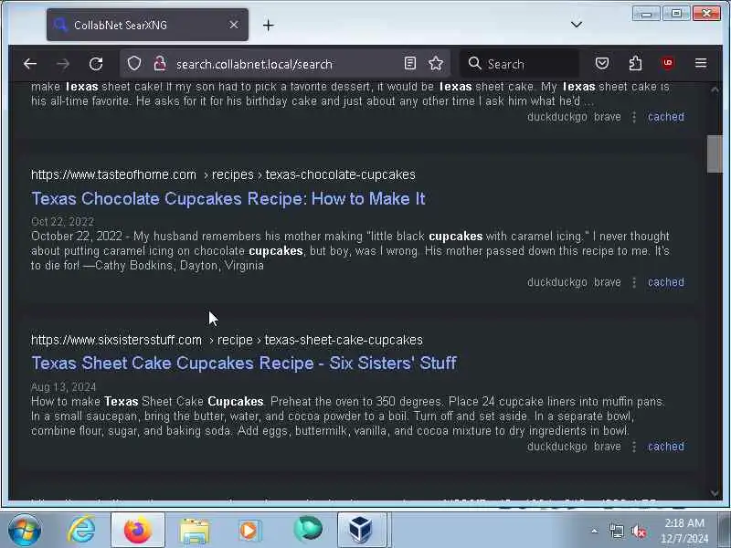Viewport: 731px width, 548px height.
Task: Open cached link for Texas sheet cake result
Action: tap(666, 117)
